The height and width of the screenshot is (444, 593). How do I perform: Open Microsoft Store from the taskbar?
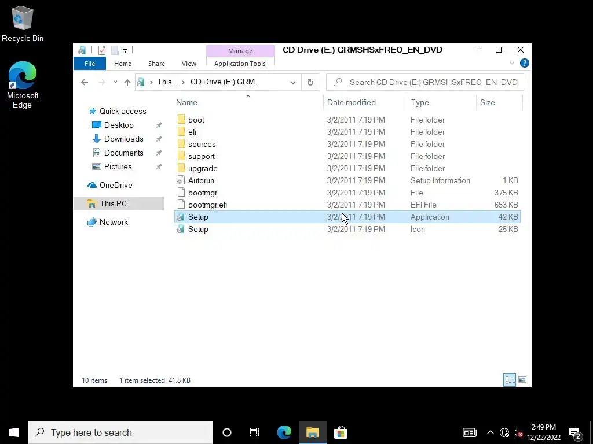coord(341,432)
